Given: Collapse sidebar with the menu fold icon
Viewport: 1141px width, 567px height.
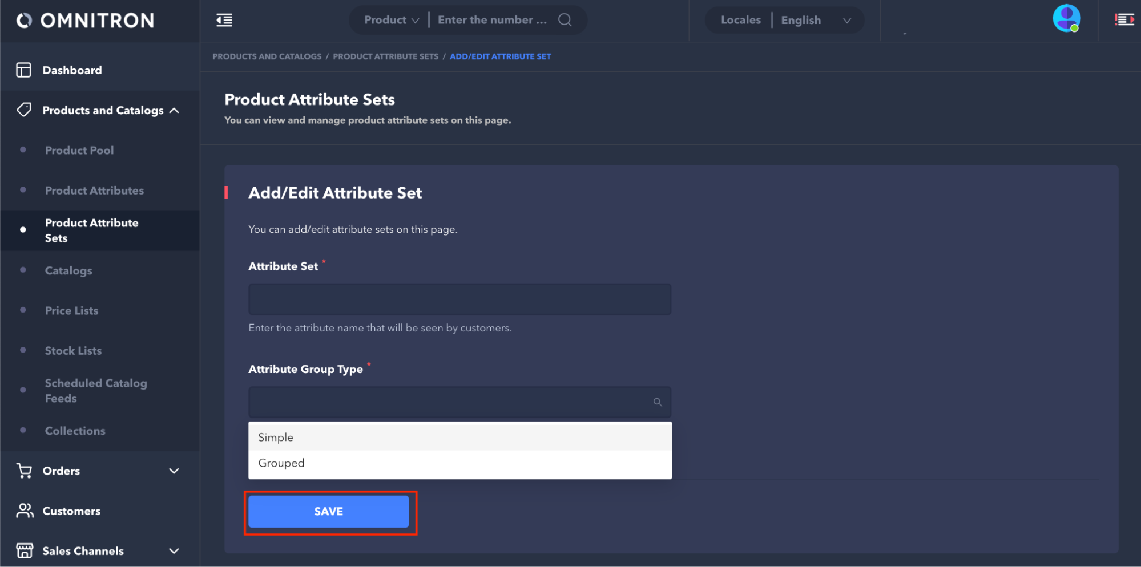Looking at the screenshot, I should 224,21.
